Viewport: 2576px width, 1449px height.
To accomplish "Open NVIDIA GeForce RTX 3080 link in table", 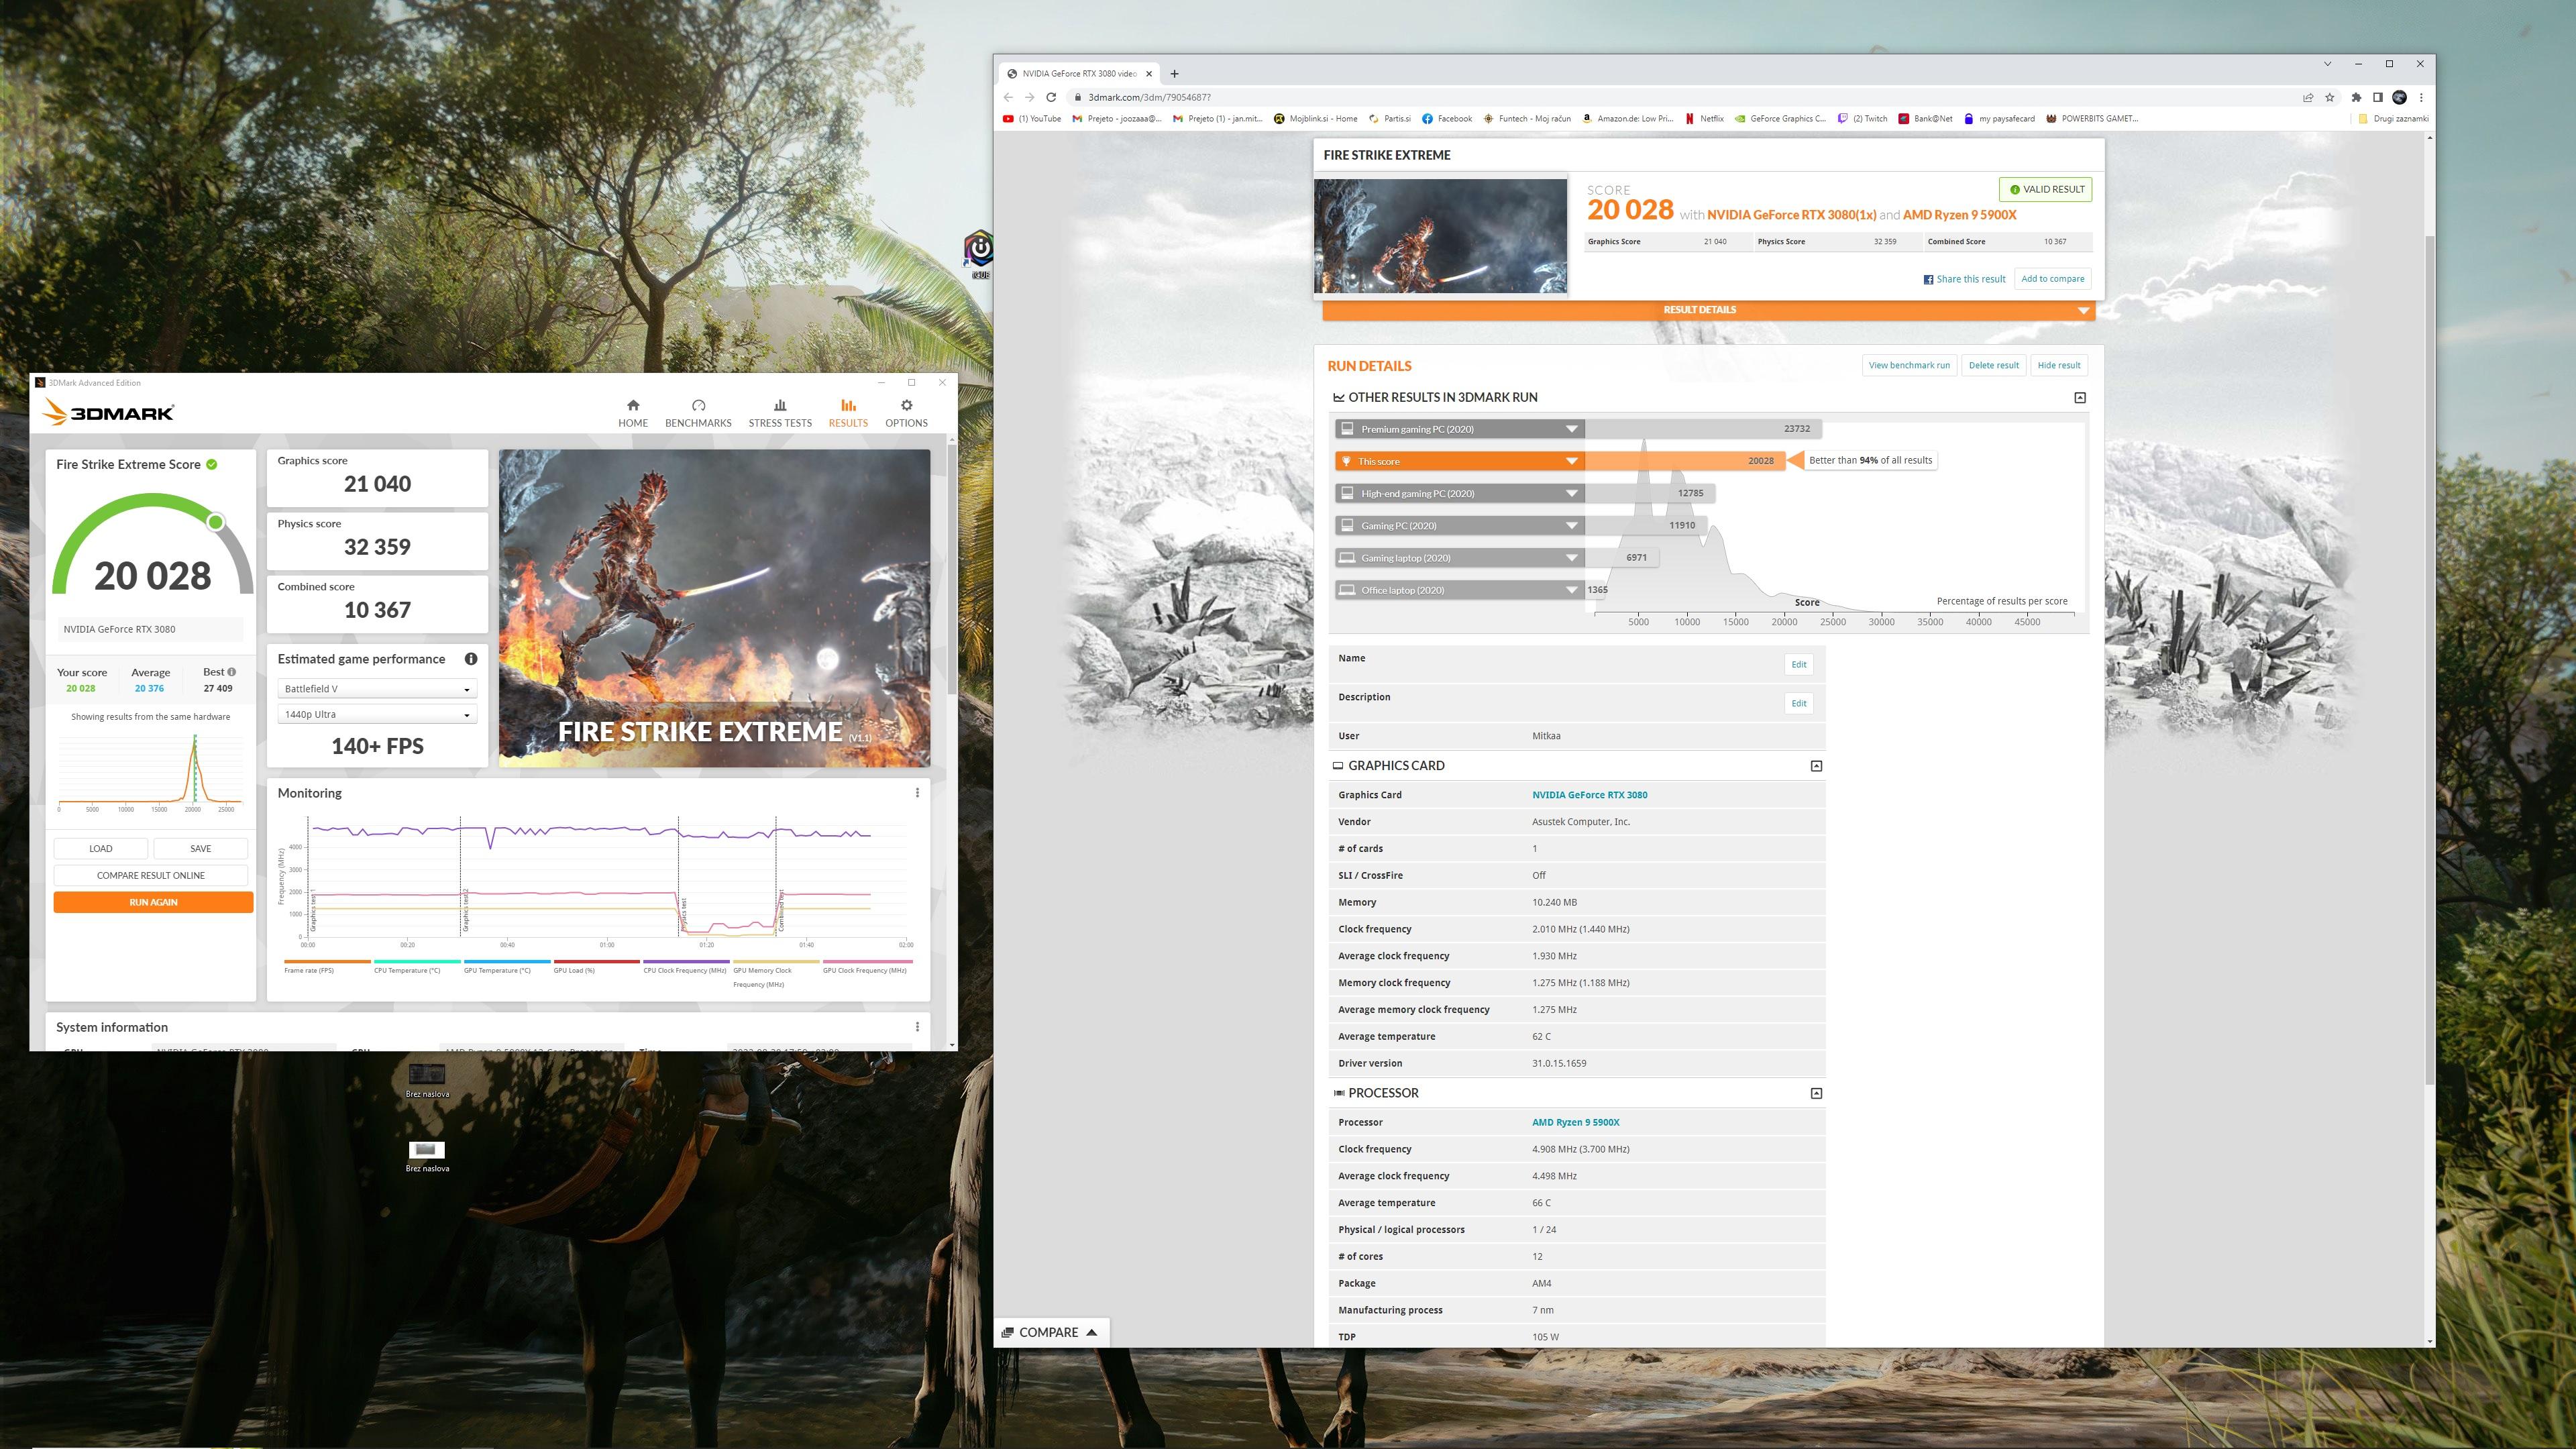I will 1589,795.
